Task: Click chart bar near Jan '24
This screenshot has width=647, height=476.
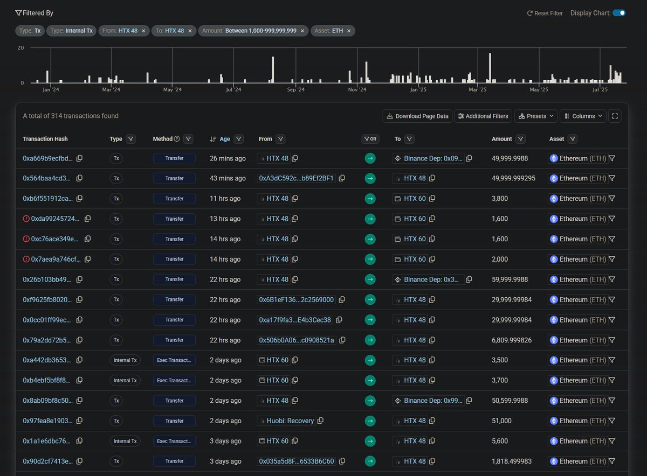Action: tap(47, 76)
